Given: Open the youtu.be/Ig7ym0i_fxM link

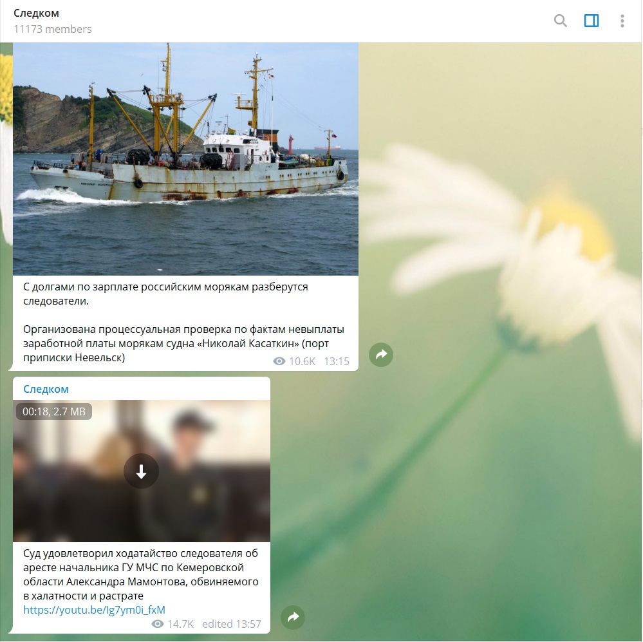Looking at the screenshot, I should [x=94, y=610].
